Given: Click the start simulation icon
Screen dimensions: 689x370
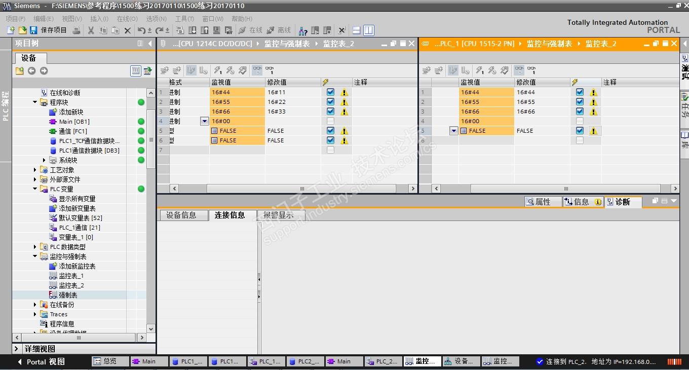Looking at the screenshot, I should [x=217, y=30].
